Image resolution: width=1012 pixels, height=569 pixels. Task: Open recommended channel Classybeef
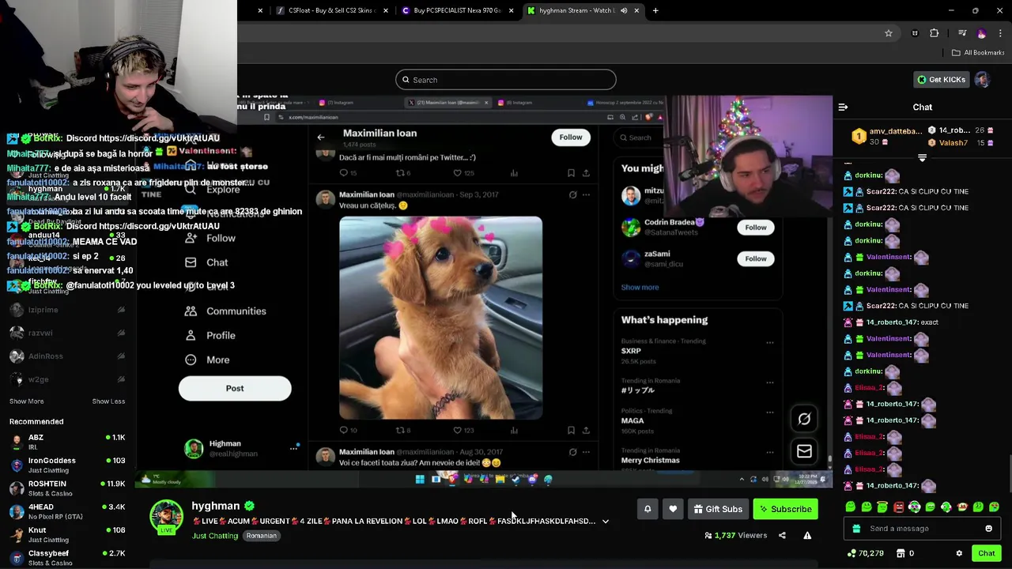tap(67, 557)
